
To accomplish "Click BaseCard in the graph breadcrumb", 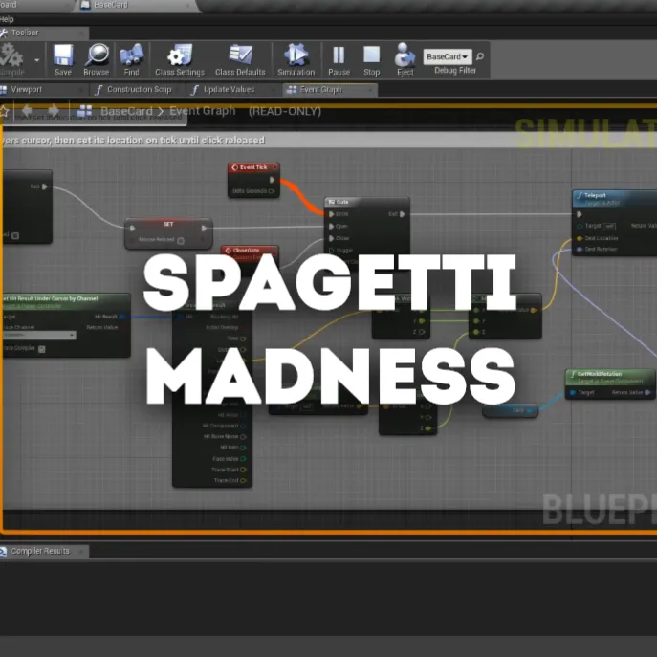I will 126,111.
